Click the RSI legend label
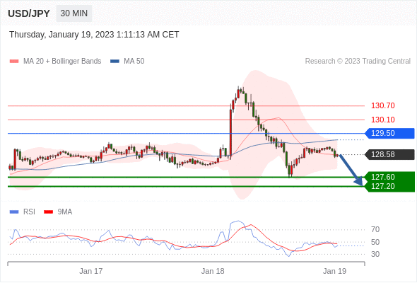The width and height of the screenshot is (417, 283). pos(29,212)
